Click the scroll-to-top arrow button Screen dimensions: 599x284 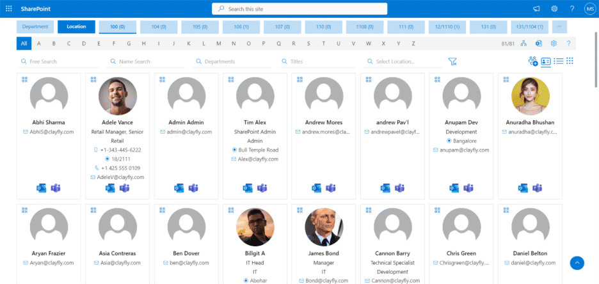pos(577,263)
